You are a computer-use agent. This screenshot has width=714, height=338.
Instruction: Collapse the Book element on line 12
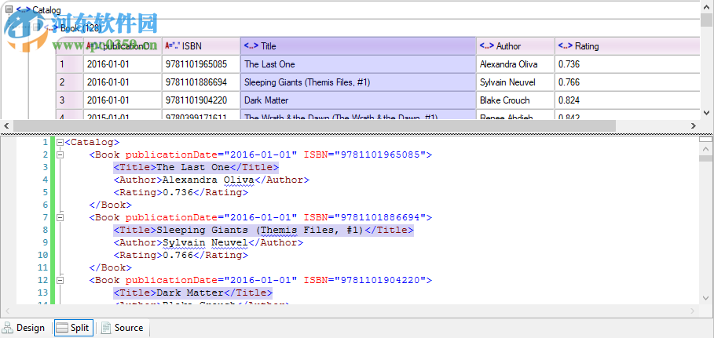[59, 280]
